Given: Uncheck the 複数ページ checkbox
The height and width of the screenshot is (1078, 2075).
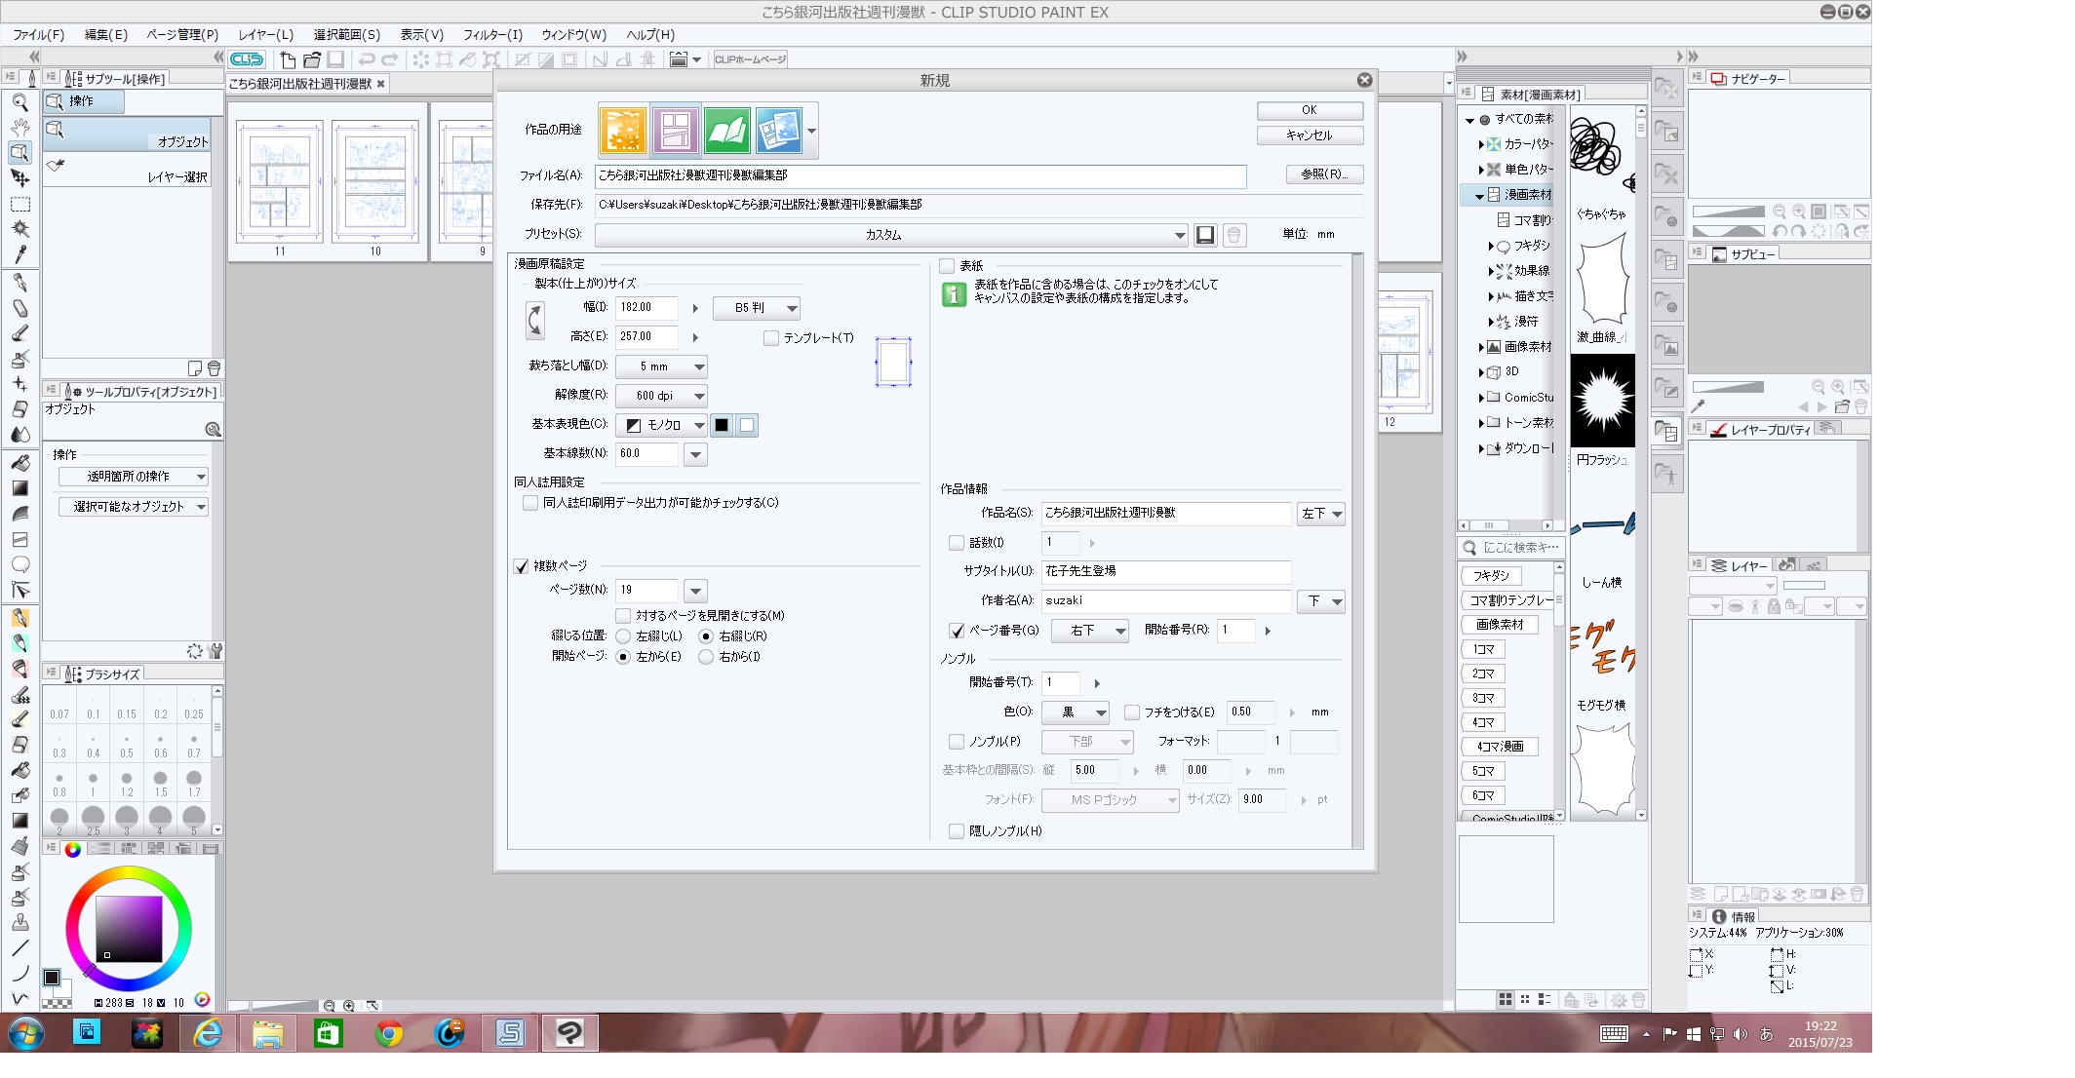Looking at the screenshot, I should click(x=522, y=566).
